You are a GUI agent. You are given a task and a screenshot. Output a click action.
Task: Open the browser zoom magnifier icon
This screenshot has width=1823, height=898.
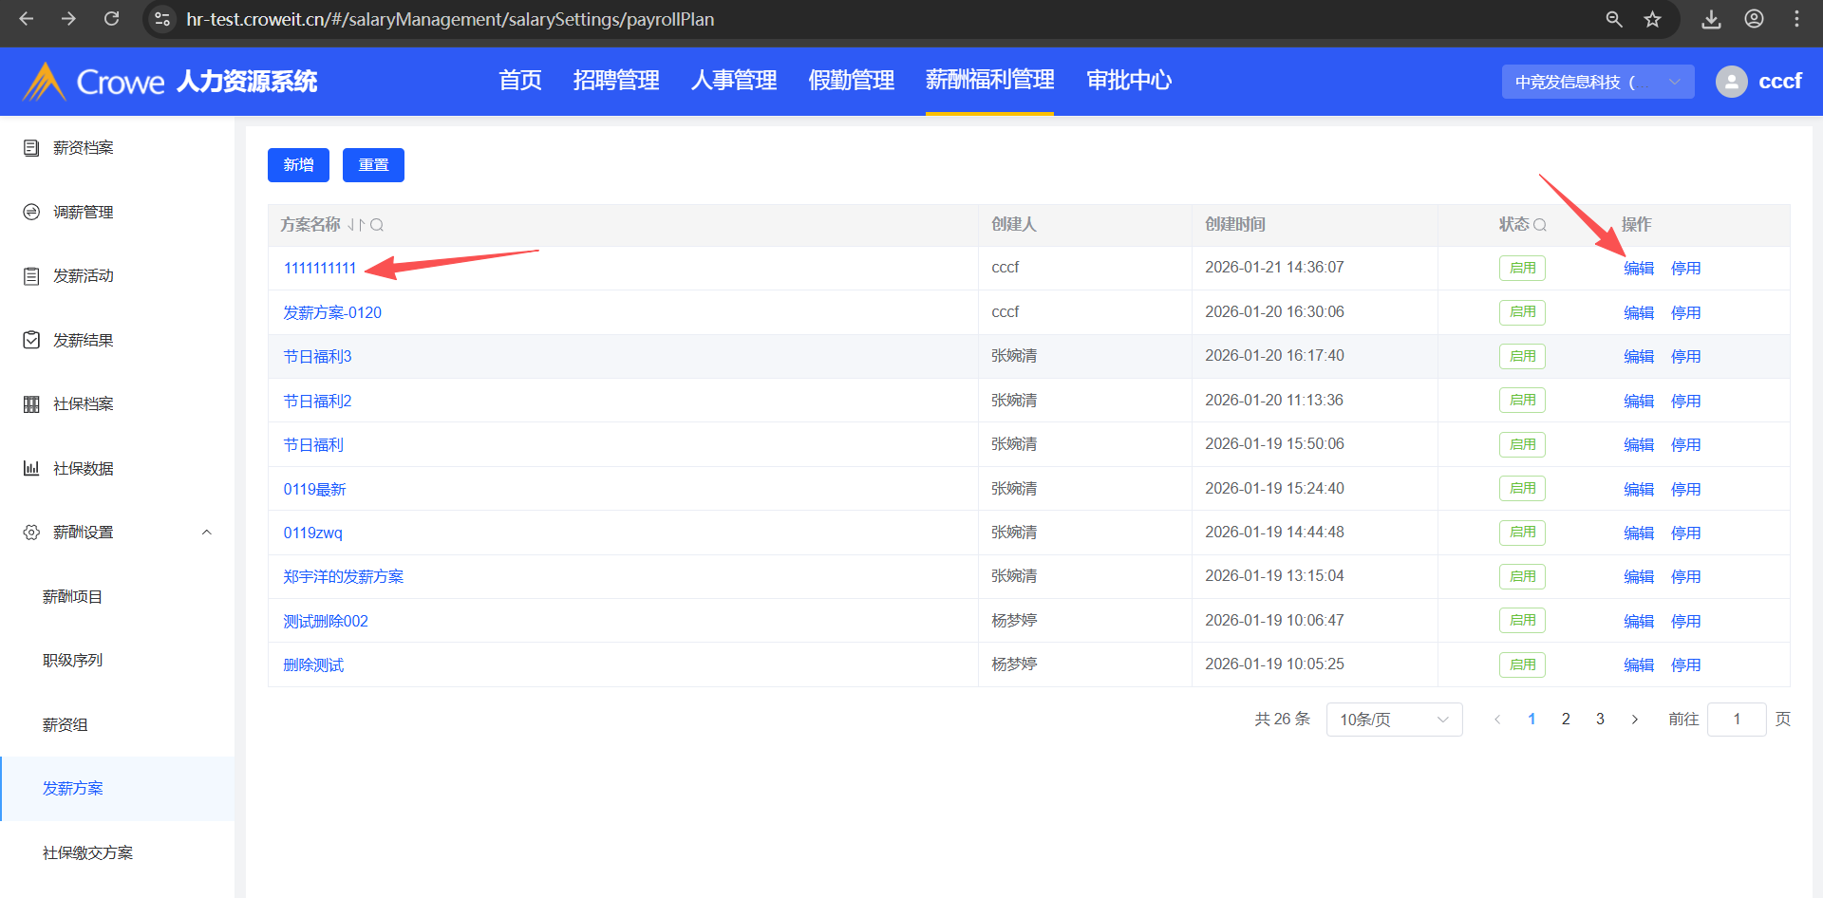click(x=1613, y=19)
